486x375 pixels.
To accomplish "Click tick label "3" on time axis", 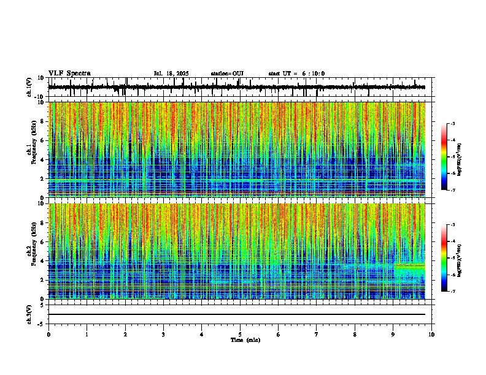I will 163,335.
